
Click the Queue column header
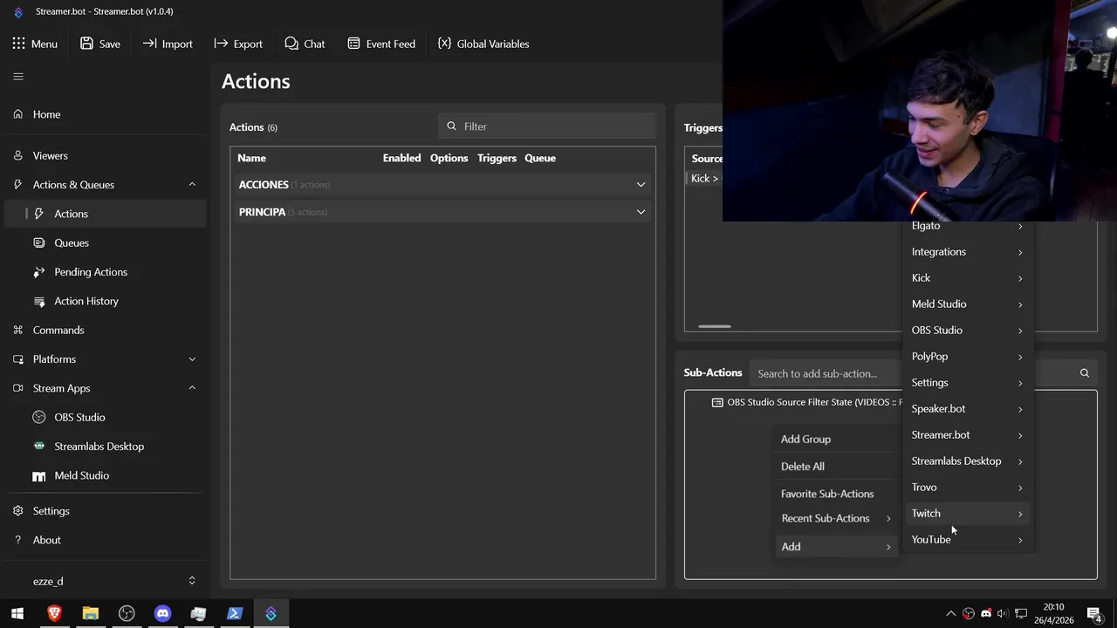[540, 158]
